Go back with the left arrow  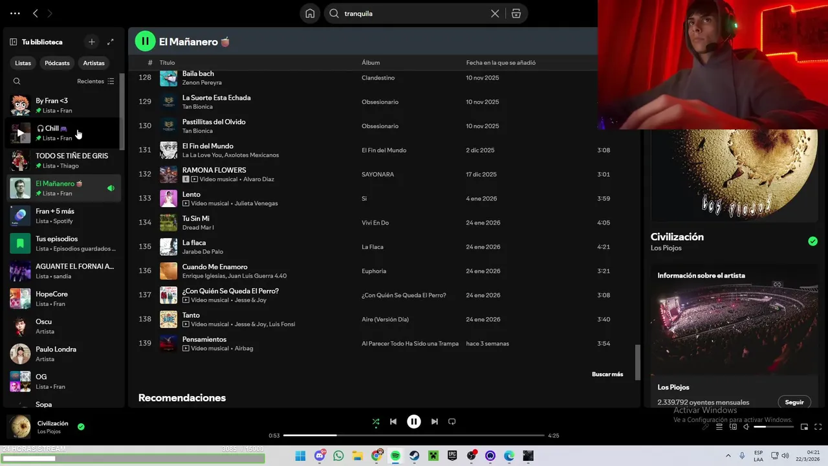tap(36, 13)
